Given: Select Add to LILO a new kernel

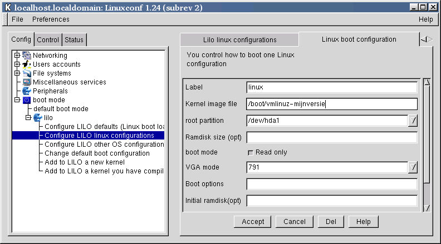Looking at the screenshot, I should click(85, 162).
